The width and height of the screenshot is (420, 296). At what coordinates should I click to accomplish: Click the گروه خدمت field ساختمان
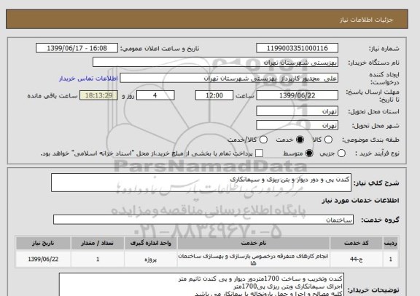pyautogui.click(x=203, y=220)
